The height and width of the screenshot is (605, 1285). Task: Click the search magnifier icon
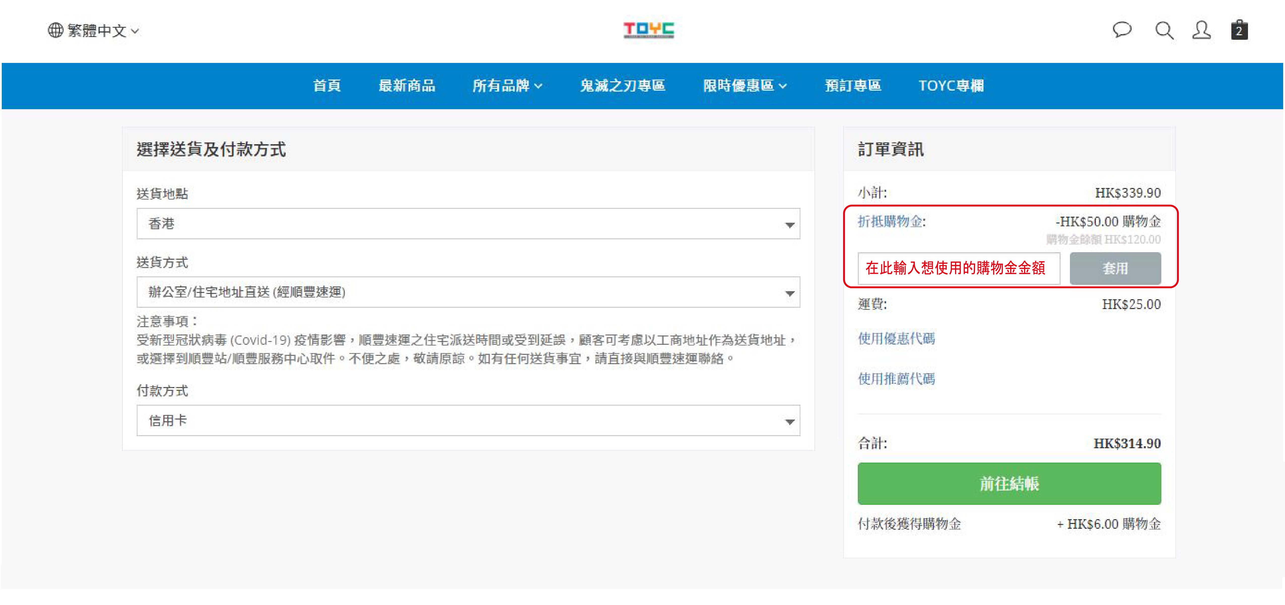(1164, 30)
